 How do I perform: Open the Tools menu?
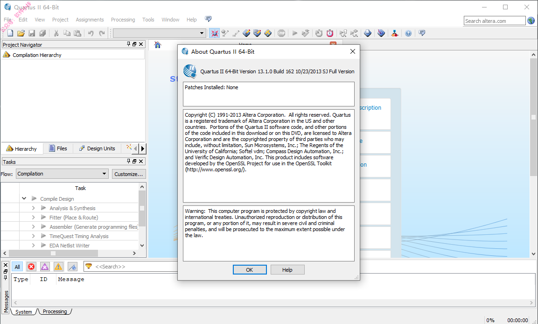(x=148, y=20)
